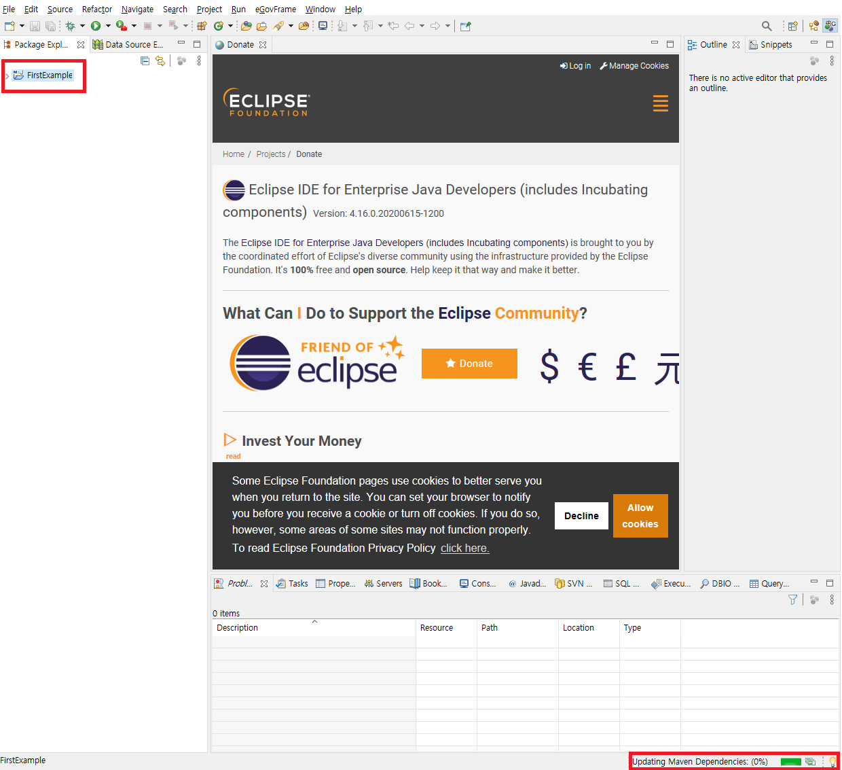This screenshot has width=842, height=770.
Task: Open the SVN tab in bottom panel
Action: click(x=574, y=583)
